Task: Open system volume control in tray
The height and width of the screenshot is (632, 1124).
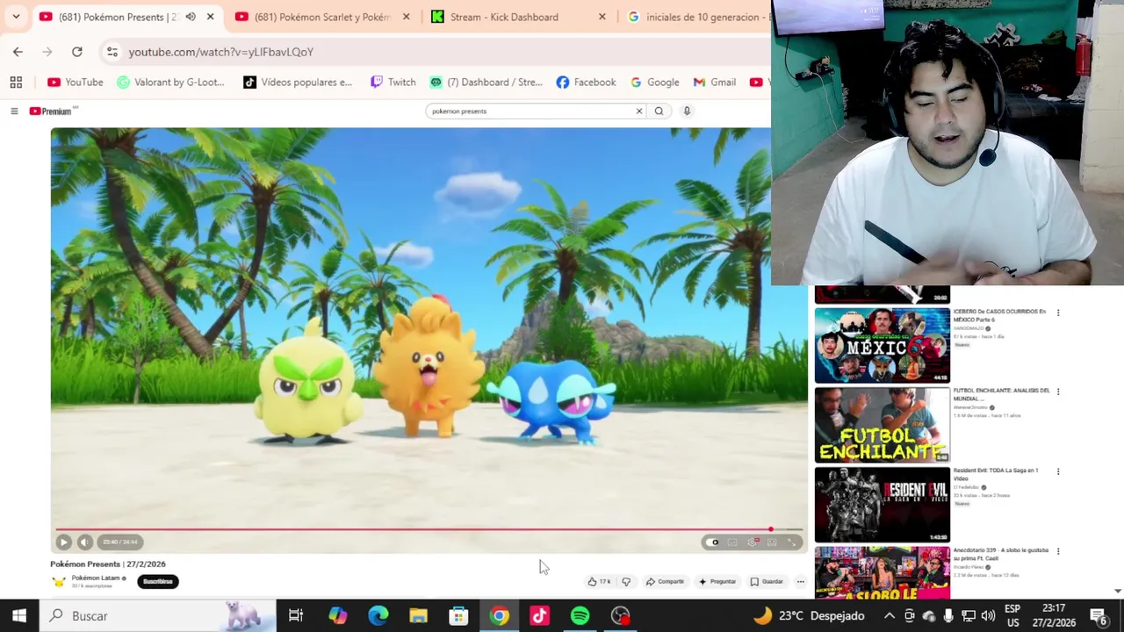Action: pos(988,615)
